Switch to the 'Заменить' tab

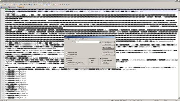point(71,39)
